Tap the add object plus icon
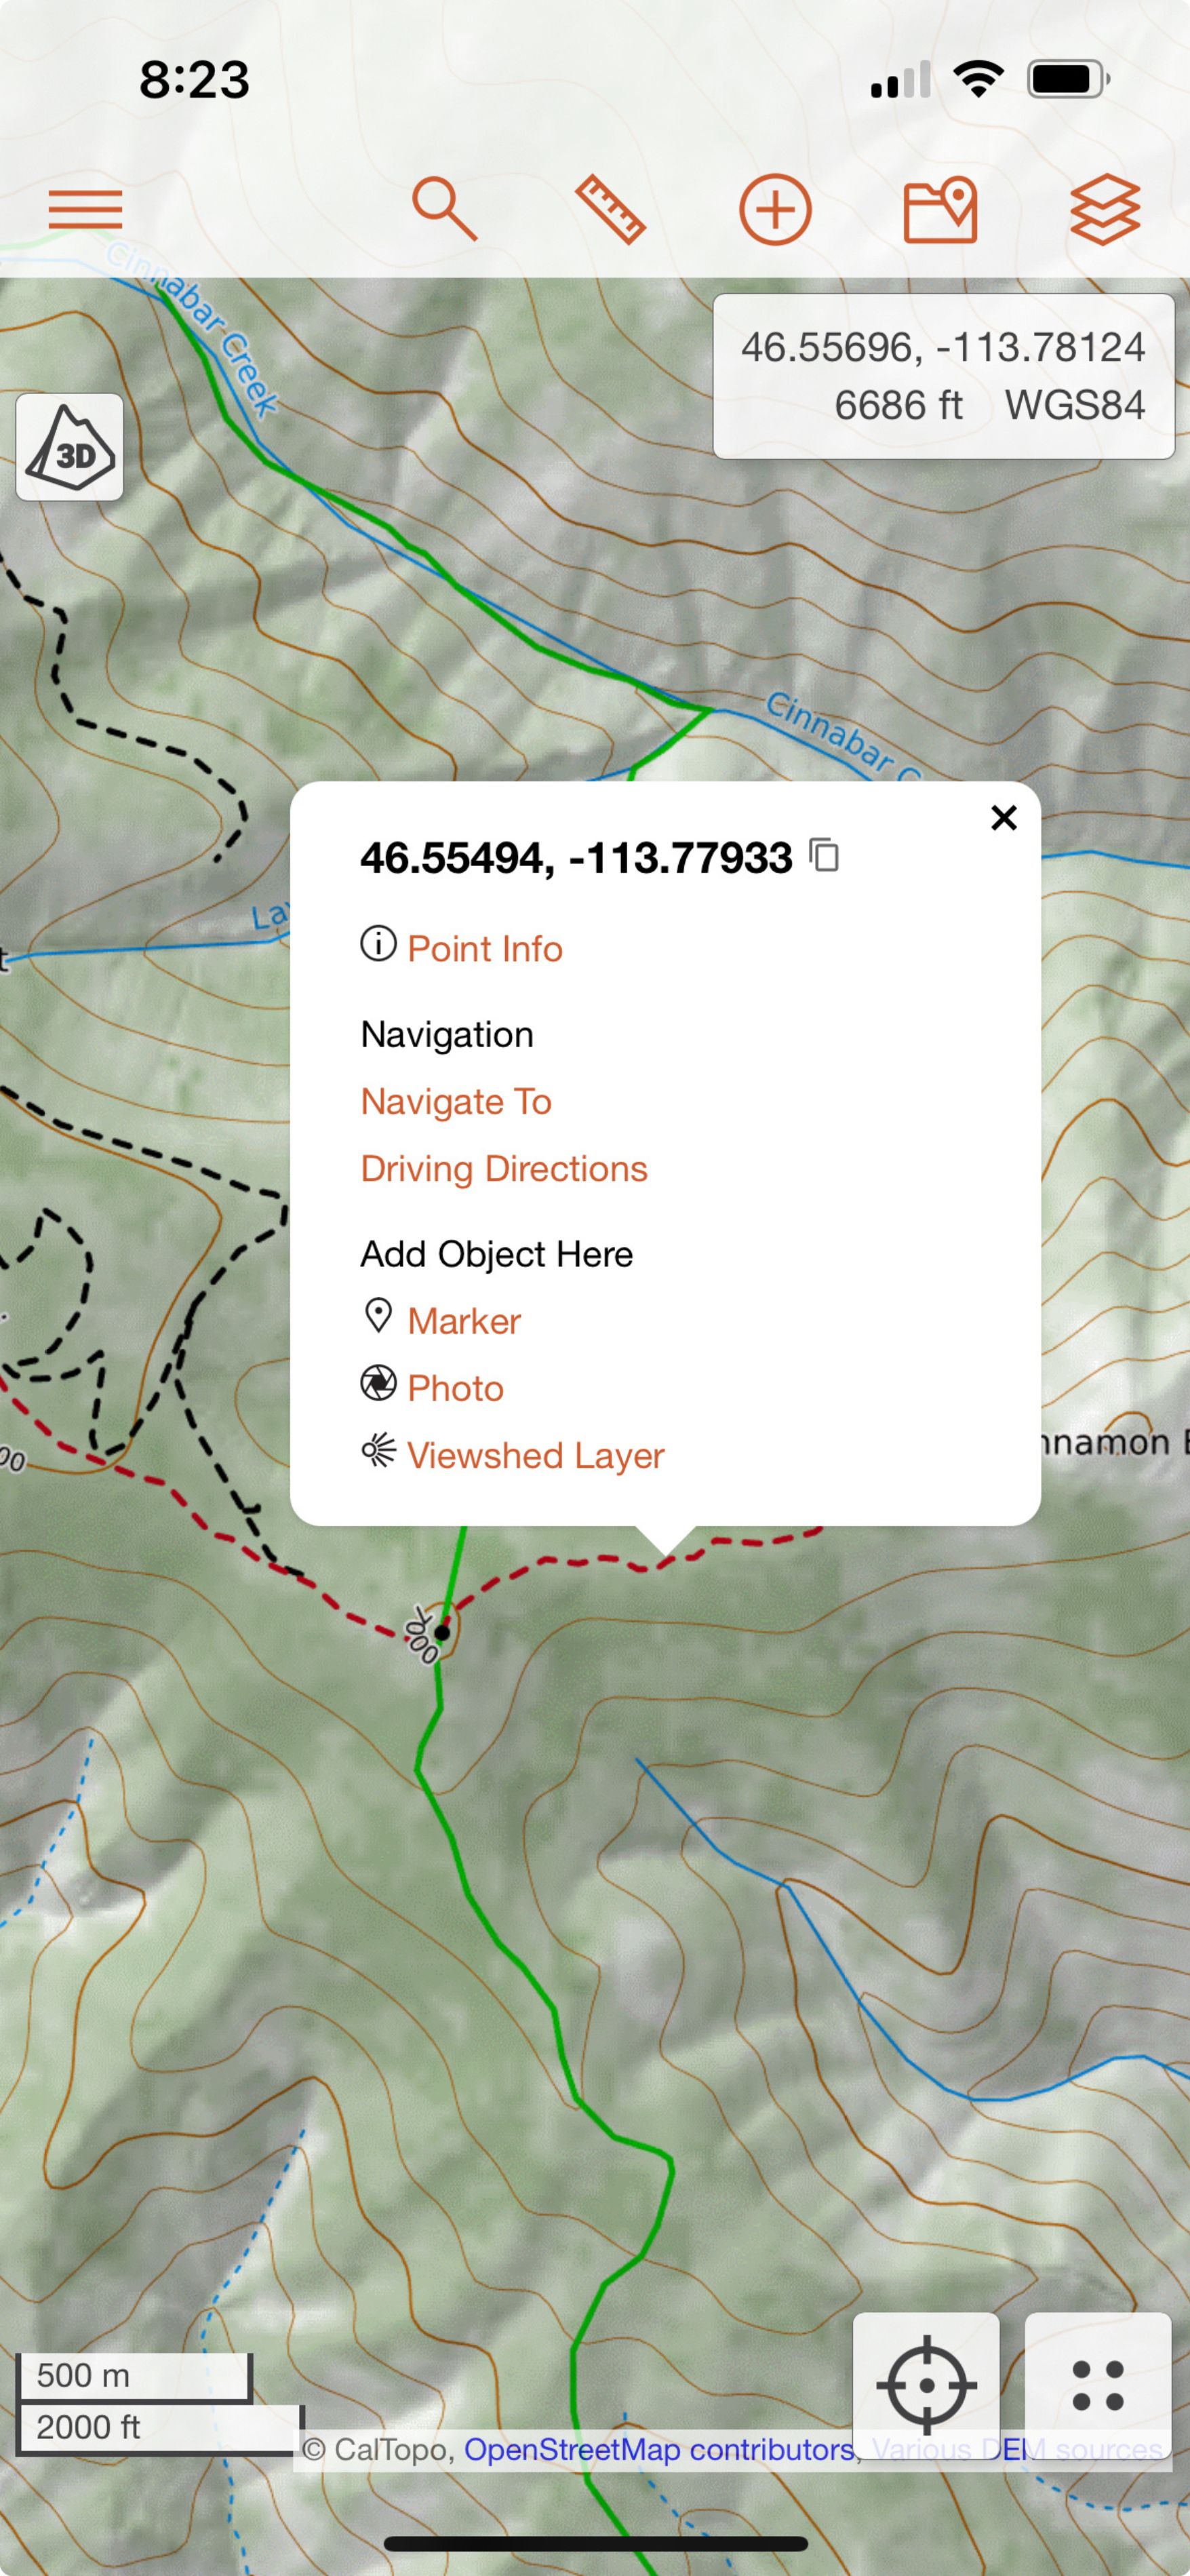 [775, 210]
